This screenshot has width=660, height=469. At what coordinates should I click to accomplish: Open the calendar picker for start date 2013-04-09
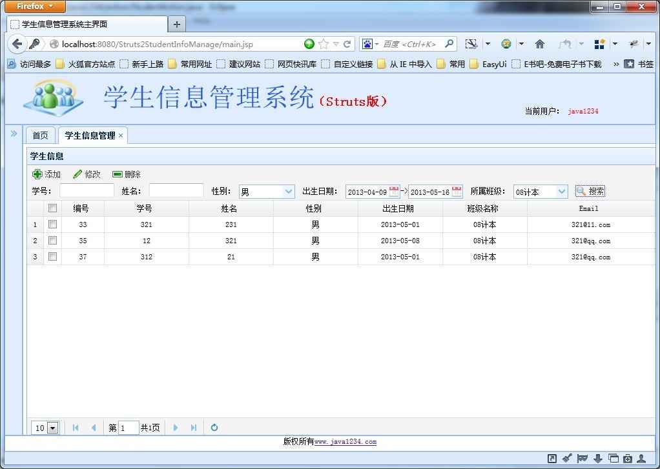tap(394, 192)
